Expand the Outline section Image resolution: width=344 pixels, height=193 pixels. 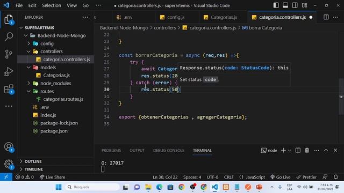click(56, 161)
